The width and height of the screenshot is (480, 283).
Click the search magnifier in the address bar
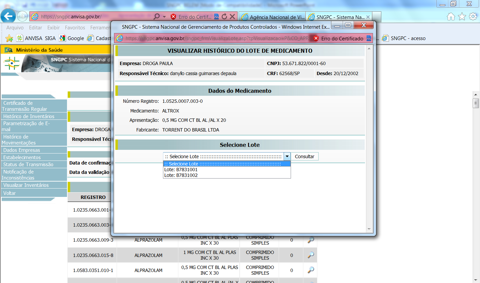tap(156, 16)
